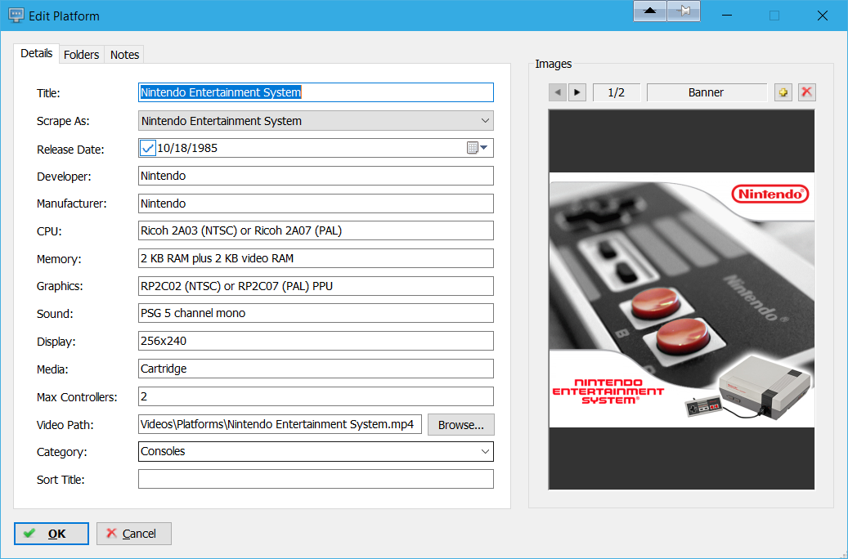Click the Video Path text field
The image size is (848, 559).
[x=280, y=424]
